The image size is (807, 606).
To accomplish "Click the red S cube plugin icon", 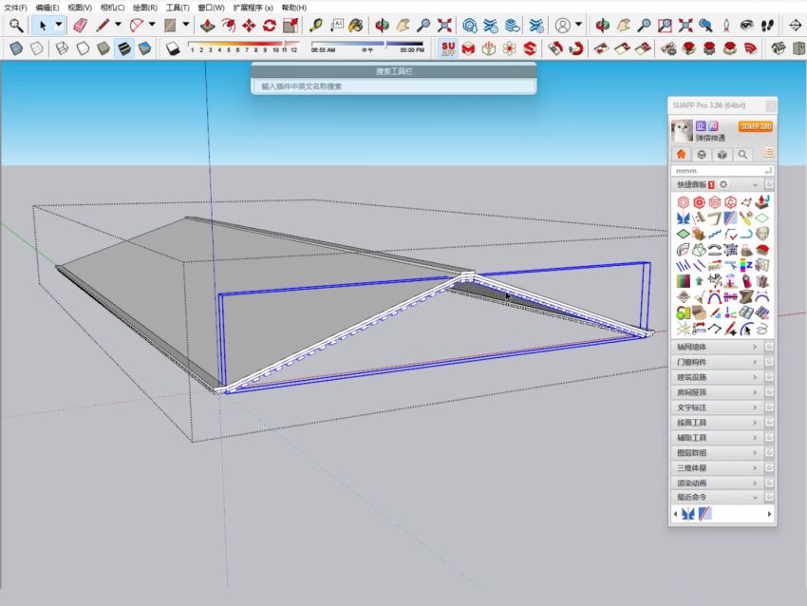I will [x=530, y=48].
